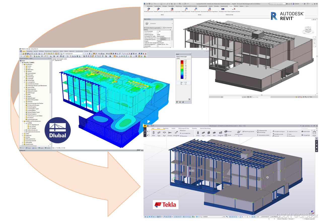This screenshot has height=221, width=319.
Task: Select steel Stütze tool in Tekla ribbon
Action: [153, 133]
